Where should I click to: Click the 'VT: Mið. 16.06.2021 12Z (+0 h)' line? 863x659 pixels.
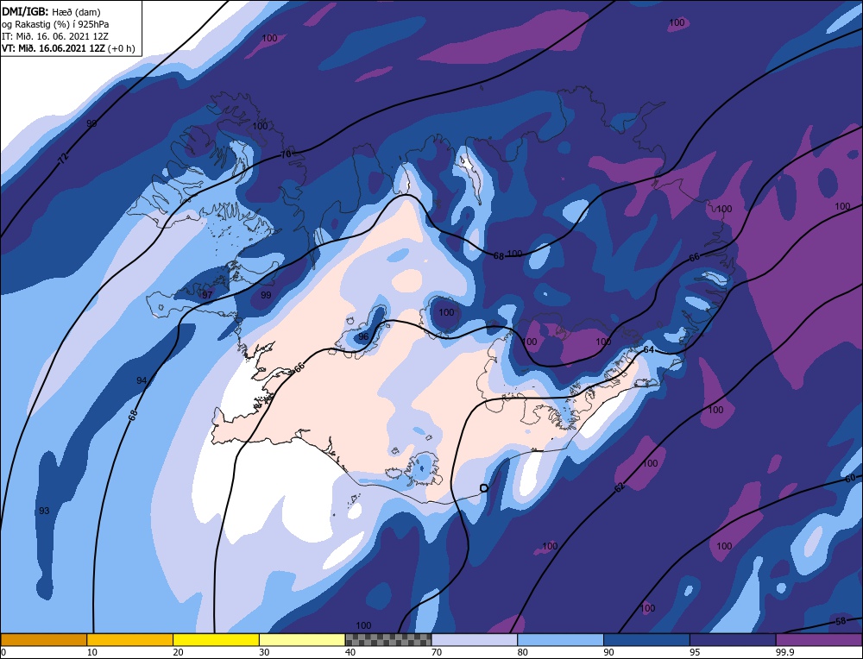pos(68,48)
